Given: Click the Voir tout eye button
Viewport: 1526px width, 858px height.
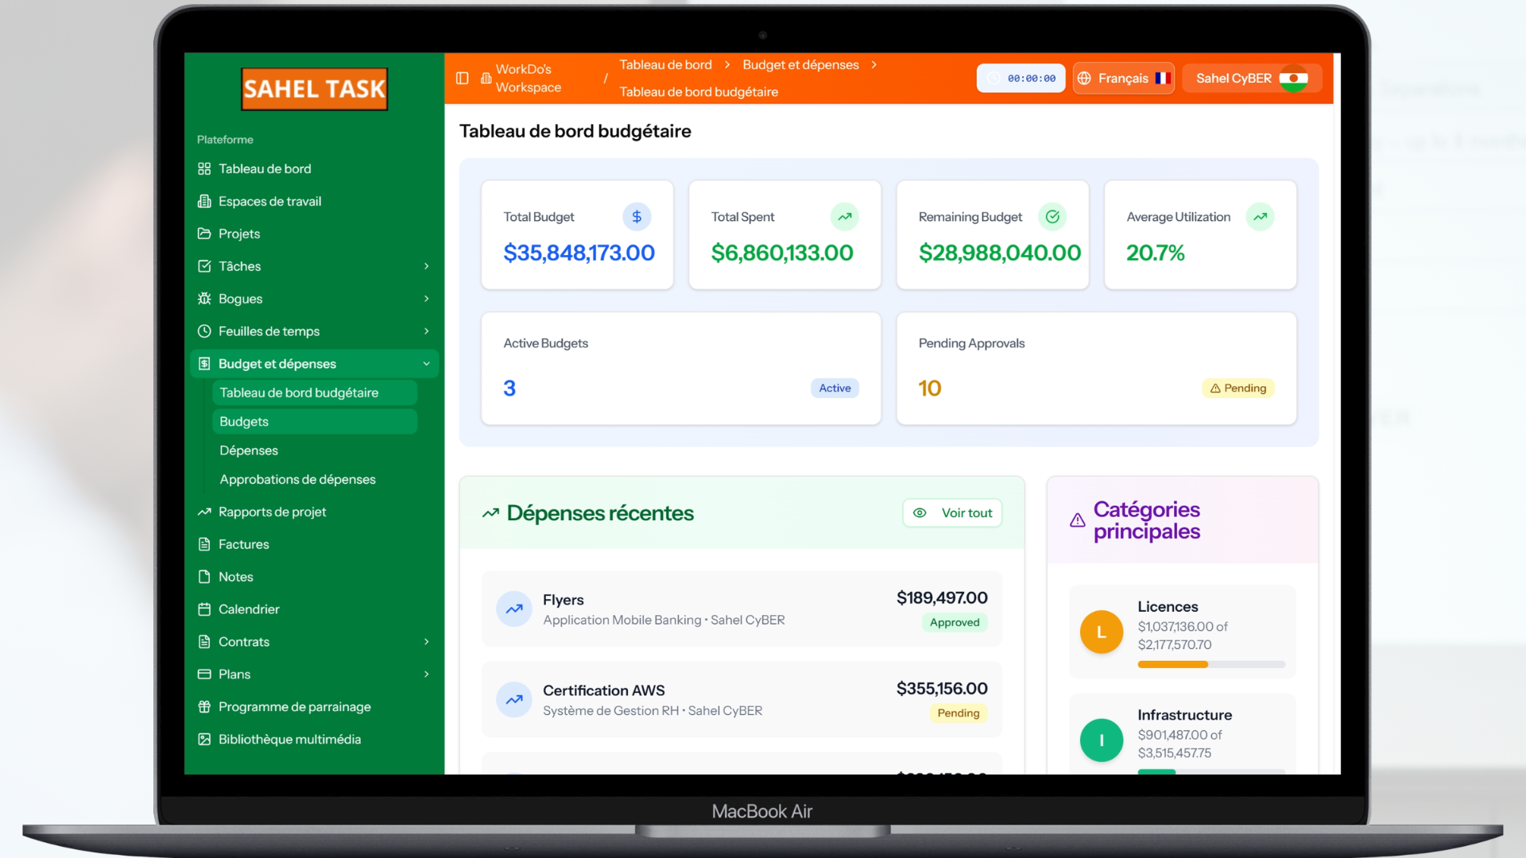Looking at the screenshot, I should [x=952, y=513].
